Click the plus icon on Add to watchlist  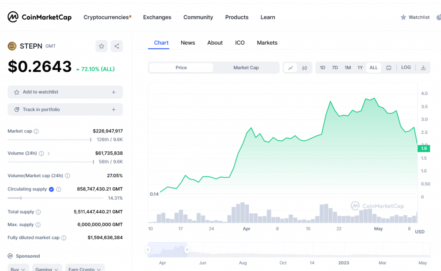tap(114, 92)
